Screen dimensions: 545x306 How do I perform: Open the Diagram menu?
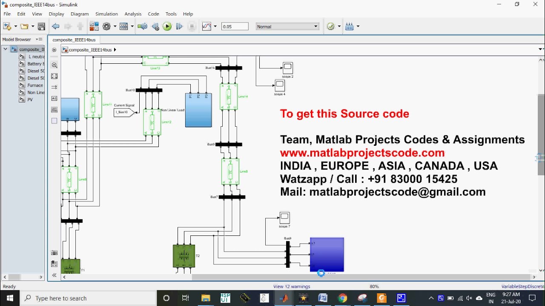(80, 14)
